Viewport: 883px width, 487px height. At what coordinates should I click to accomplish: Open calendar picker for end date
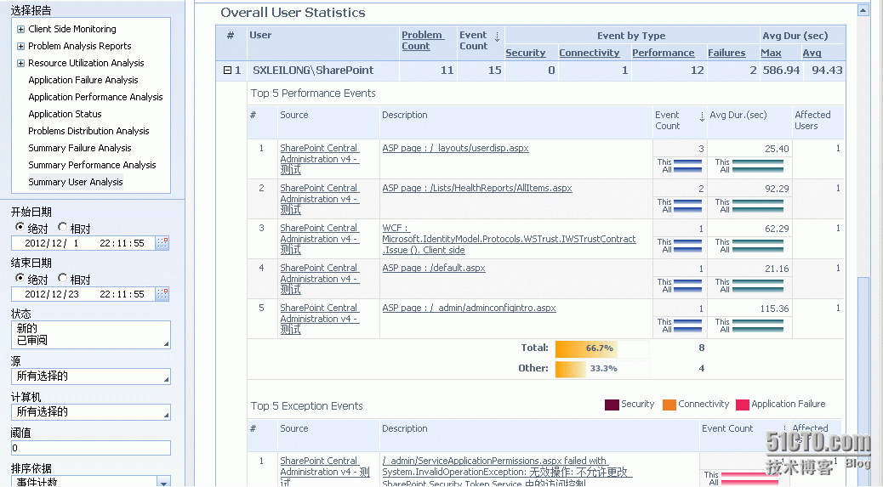[x=162, y=293]
